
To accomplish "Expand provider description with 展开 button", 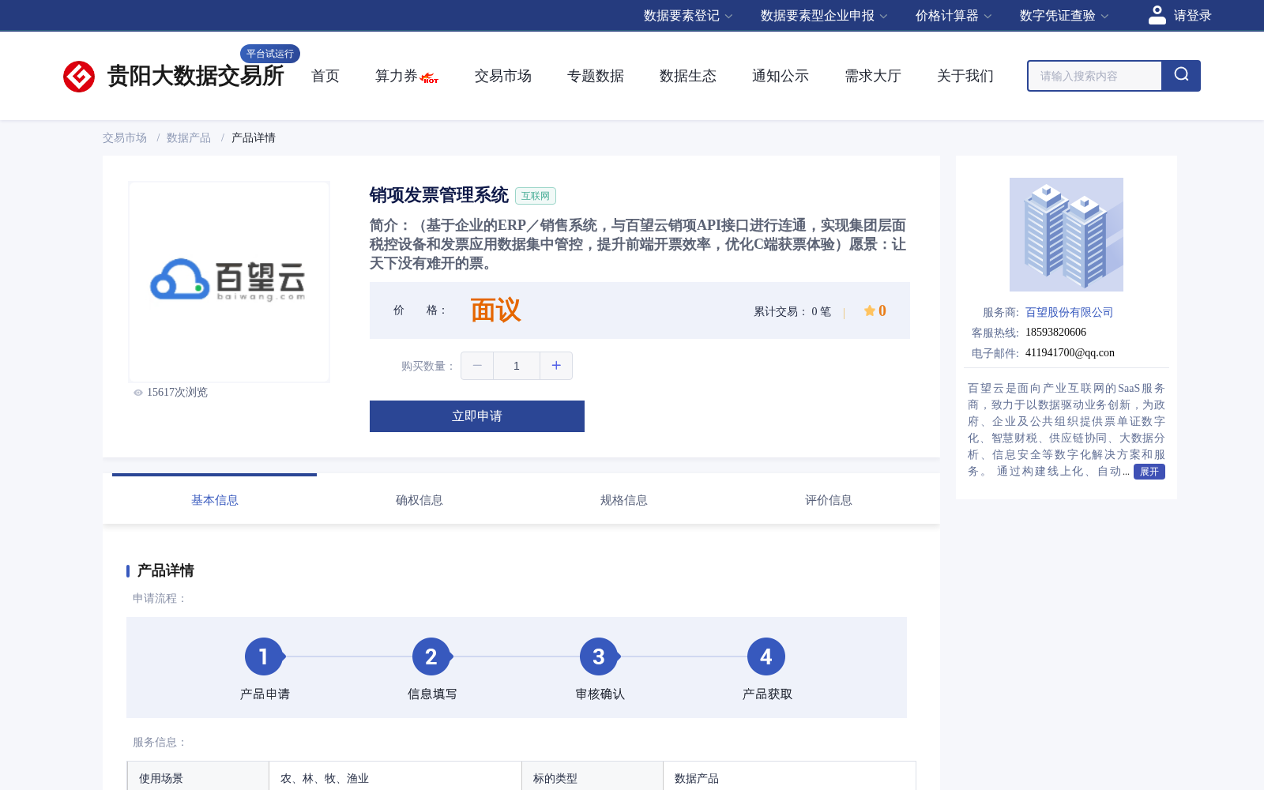I will [1149, 472].
